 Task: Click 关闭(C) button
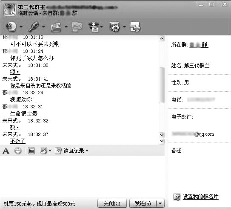click(x=112, y=203)
